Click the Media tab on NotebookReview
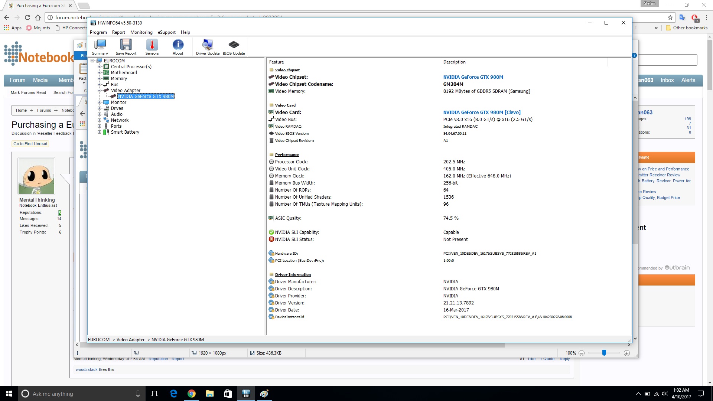 [x=40, y=80]
